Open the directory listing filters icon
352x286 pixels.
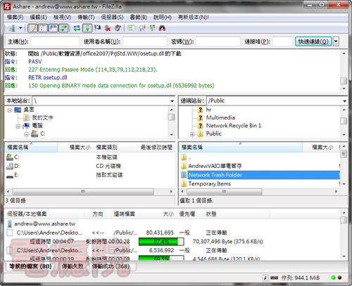pyautogui.click(x=132, y=28)
